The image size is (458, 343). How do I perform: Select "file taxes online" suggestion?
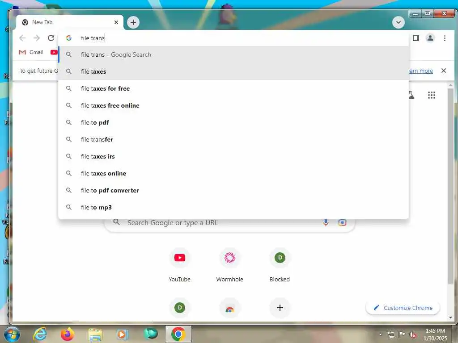233,173
